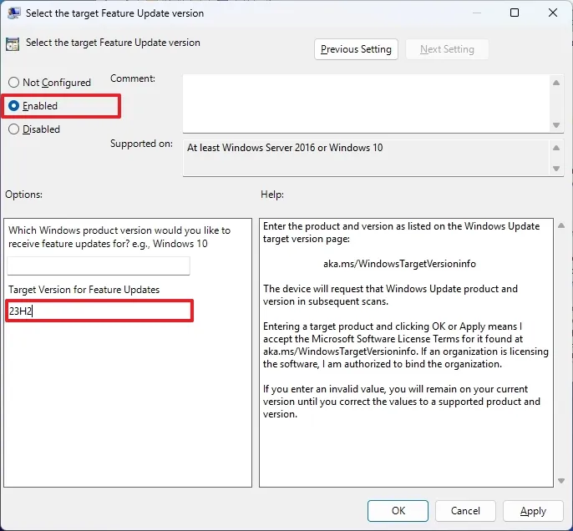Click the 'Entering a target product' license paragraph
The image size is (573, 531).
(406, 345)
